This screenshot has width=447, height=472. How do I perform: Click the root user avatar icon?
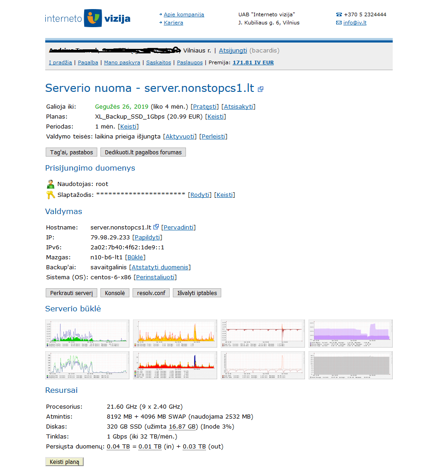point(51,184)
